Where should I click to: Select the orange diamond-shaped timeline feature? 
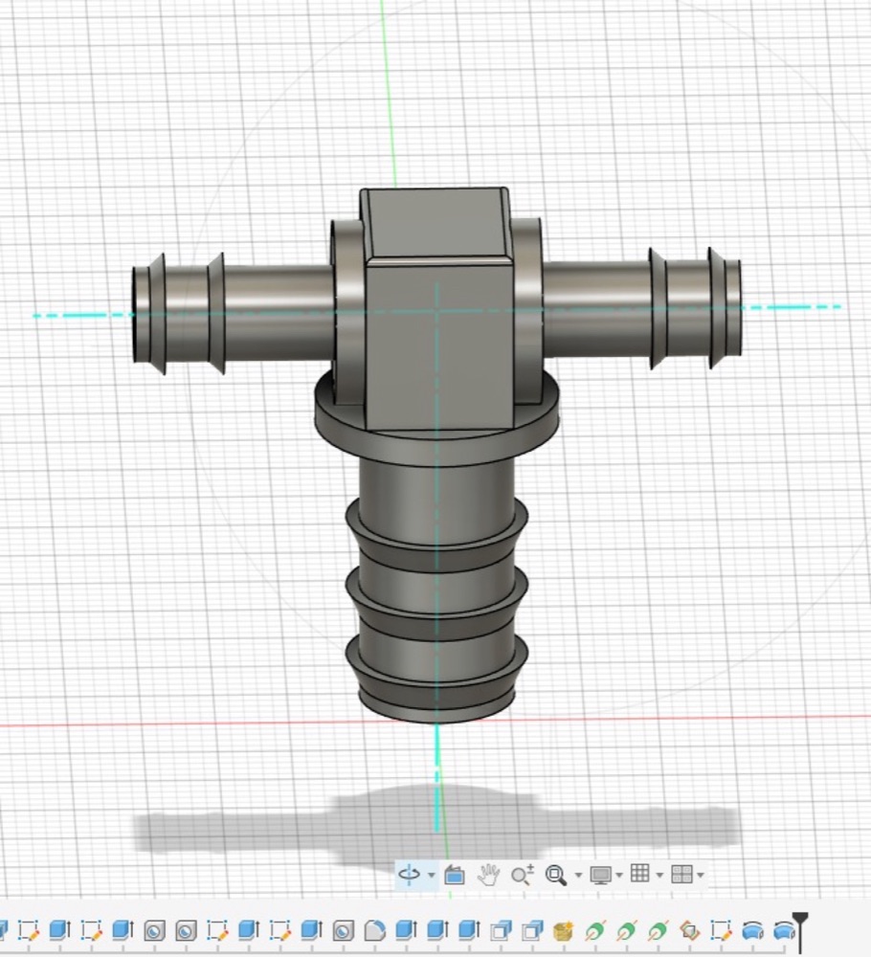(x=690, y=931)
